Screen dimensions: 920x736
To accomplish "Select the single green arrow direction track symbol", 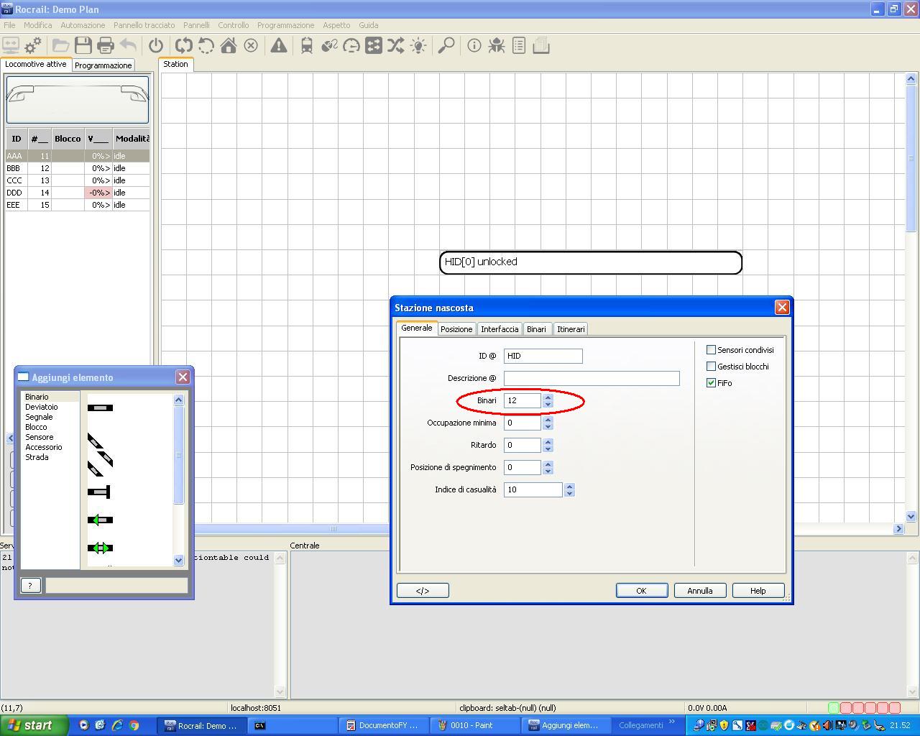I will coord(100,520).
